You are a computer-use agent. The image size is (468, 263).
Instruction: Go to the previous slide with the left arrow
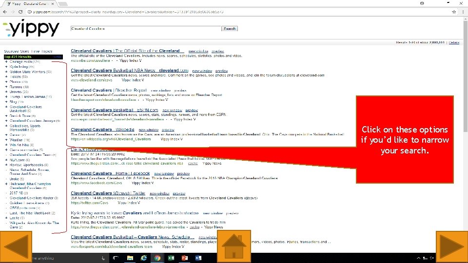16,246
